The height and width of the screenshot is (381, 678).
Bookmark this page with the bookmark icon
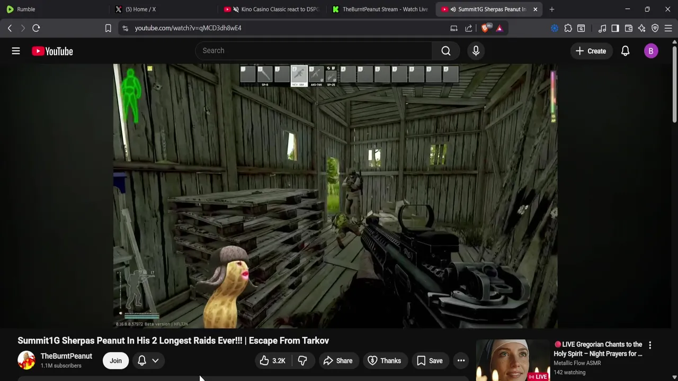click(x=108, y=28)
